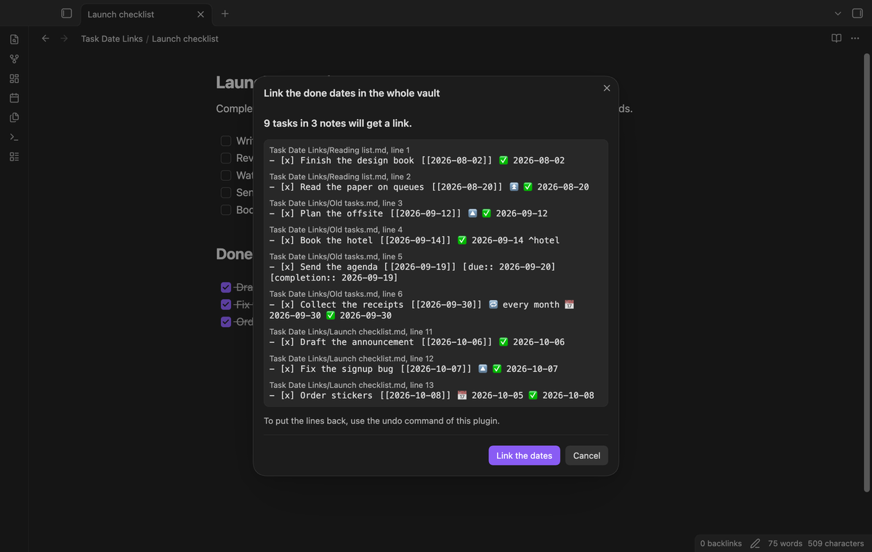Toggle the left sidebar icon
This screenshot has width=872, height=552.
point(66,13)
